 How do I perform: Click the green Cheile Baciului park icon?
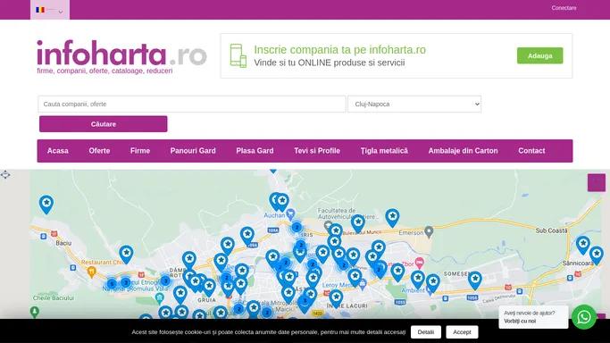pos(35,312)
